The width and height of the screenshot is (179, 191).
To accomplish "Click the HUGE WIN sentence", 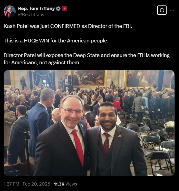I will tap(56, 41).
